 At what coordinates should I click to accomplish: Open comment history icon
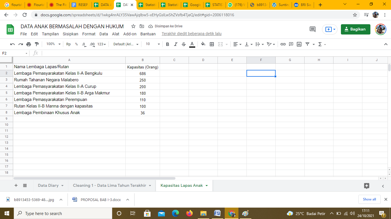pos(313,29)
